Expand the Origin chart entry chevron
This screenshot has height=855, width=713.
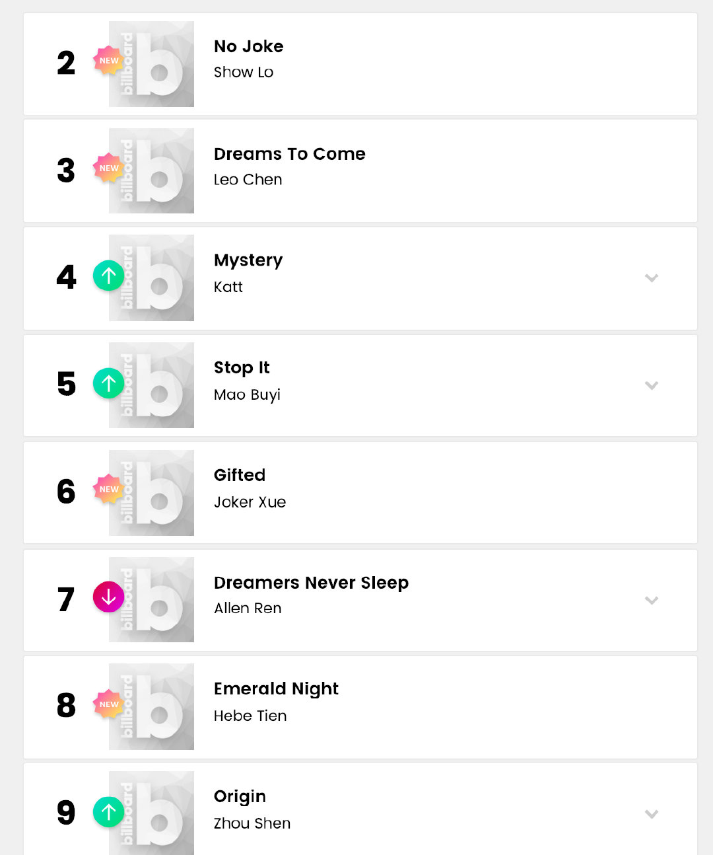(652, 814)
